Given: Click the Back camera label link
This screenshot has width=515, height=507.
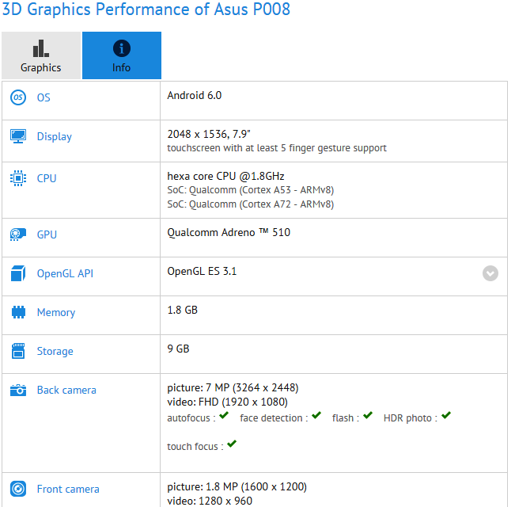Looking at the screenshot, I should pos(66,390).
